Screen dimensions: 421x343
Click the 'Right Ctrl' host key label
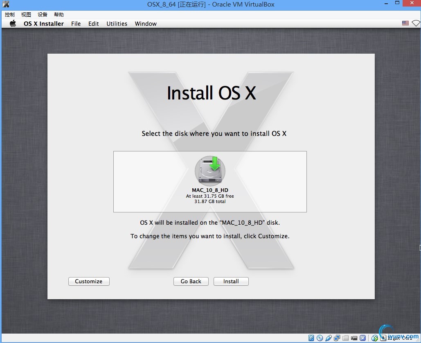(x=399, y=338)
